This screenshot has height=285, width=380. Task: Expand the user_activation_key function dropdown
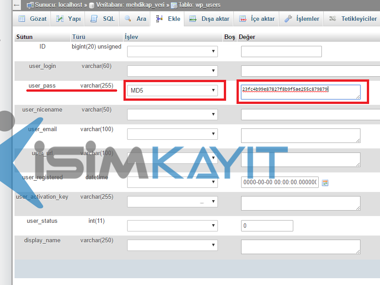click(173, 201)
